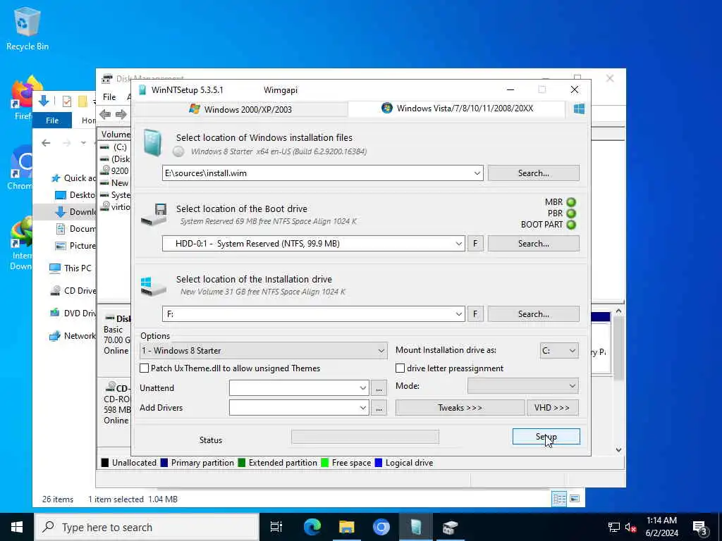The image size is (722, 541).
Task: Expand the Add Drivers dropdown
Action: pyautogui.click(x=363, y=408)
